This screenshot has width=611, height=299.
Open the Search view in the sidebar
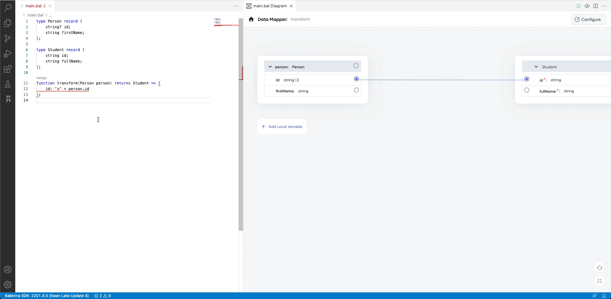[x=8, y=8]
